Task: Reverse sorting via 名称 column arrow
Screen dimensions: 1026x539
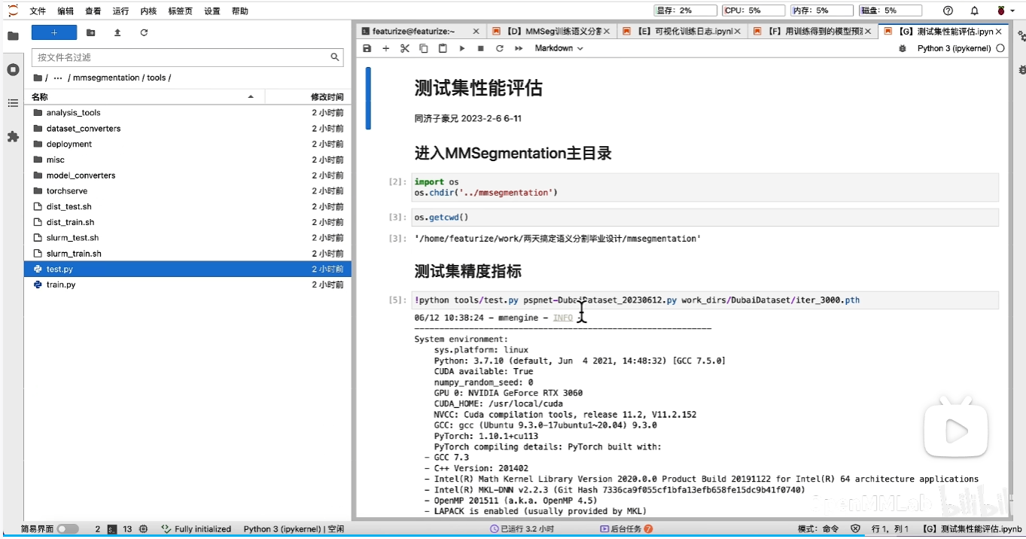Action: (x=251, y=96)
